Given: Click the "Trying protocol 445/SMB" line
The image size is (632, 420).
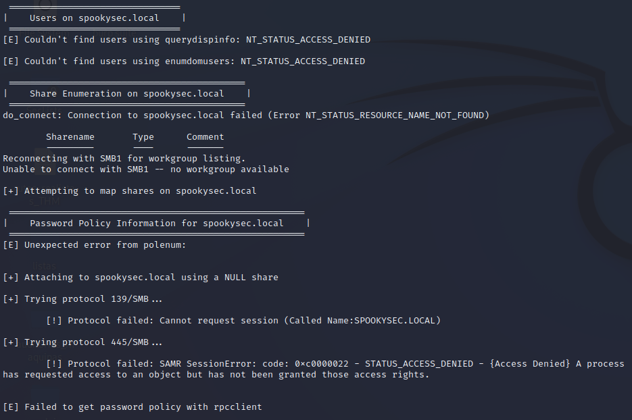Looking at the screenshot, I should (x=82, y=342).
